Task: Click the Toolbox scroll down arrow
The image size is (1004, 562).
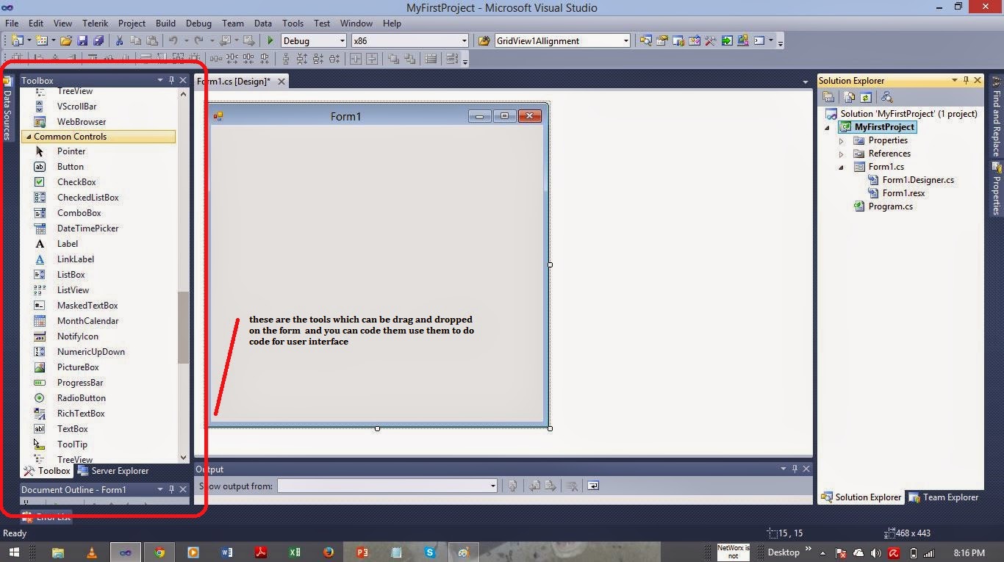Action: click(x=183, y=458)
